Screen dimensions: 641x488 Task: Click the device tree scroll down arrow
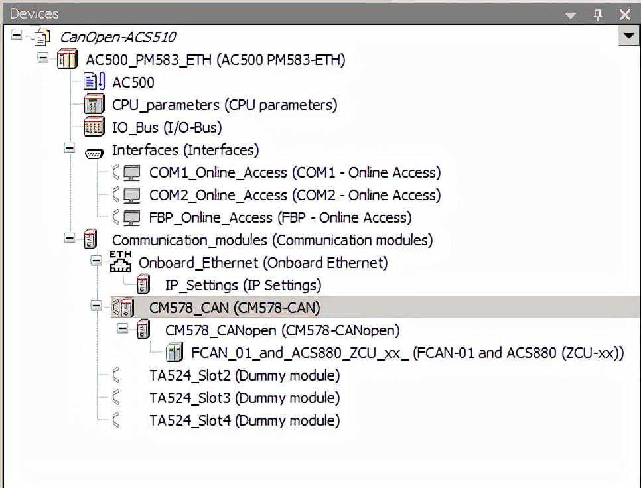pyautogui.click(x=628, y=36)
